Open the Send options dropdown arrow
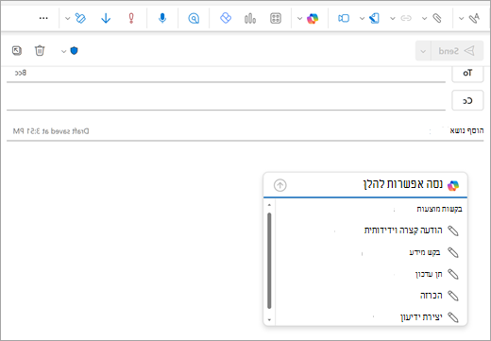 (423, 51)
